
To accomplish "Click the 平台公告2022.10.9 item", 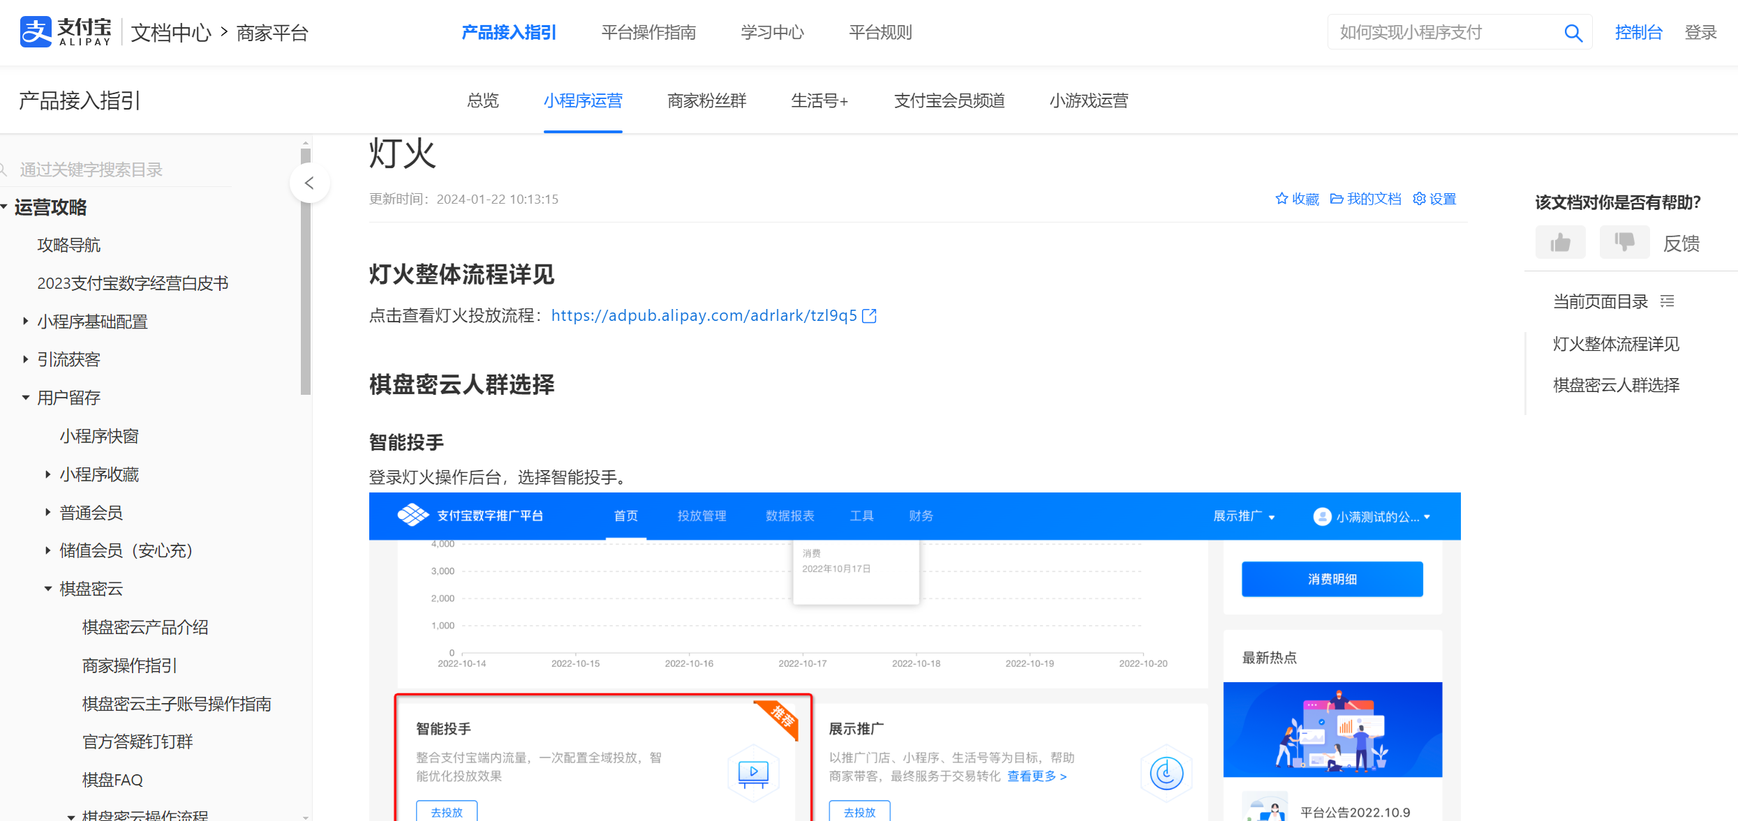I will tap(1355, 813).
